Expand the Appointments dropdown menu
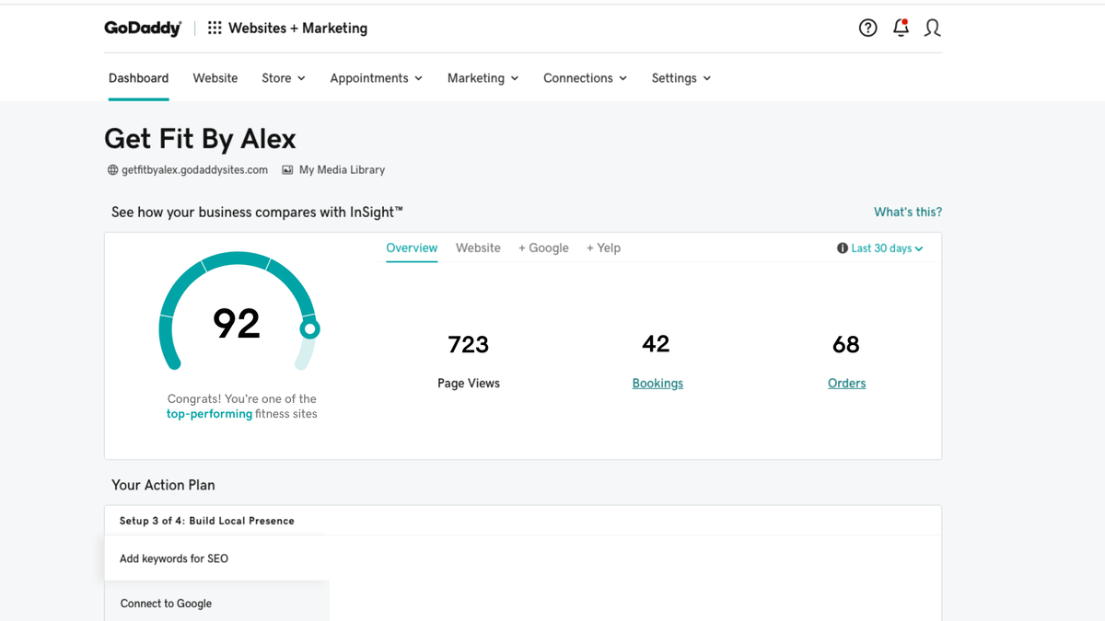The image size is (1105, 621). [x=377, y=78]
